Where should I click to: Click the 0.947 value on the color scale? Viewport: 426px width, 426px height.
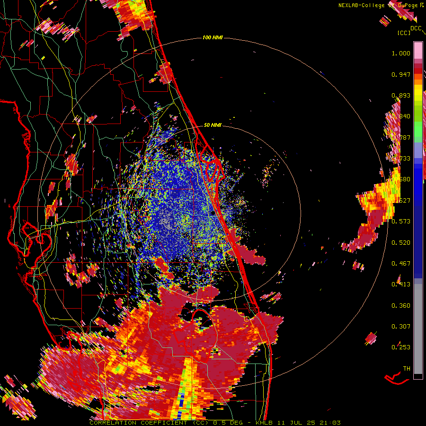point(401,74)
